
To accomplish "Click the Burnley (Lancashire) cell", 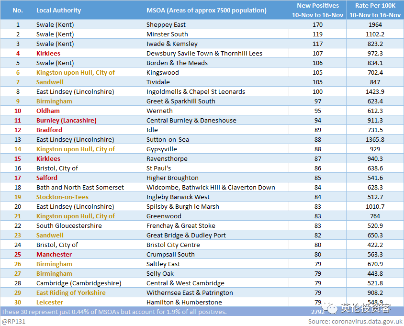I will (66, 120).
